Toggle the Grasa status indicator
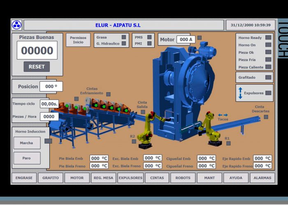 tap(124, 37)
